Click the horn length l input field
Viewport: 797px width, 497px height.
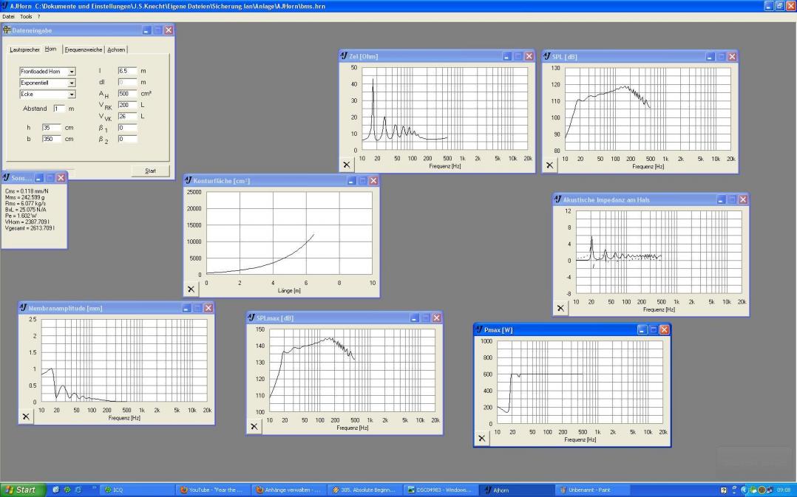coord(127,71)
